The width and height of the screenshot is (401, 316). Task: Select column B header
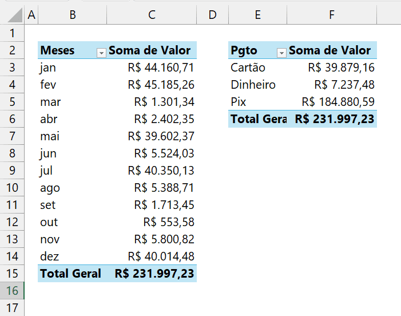point(73,15)
